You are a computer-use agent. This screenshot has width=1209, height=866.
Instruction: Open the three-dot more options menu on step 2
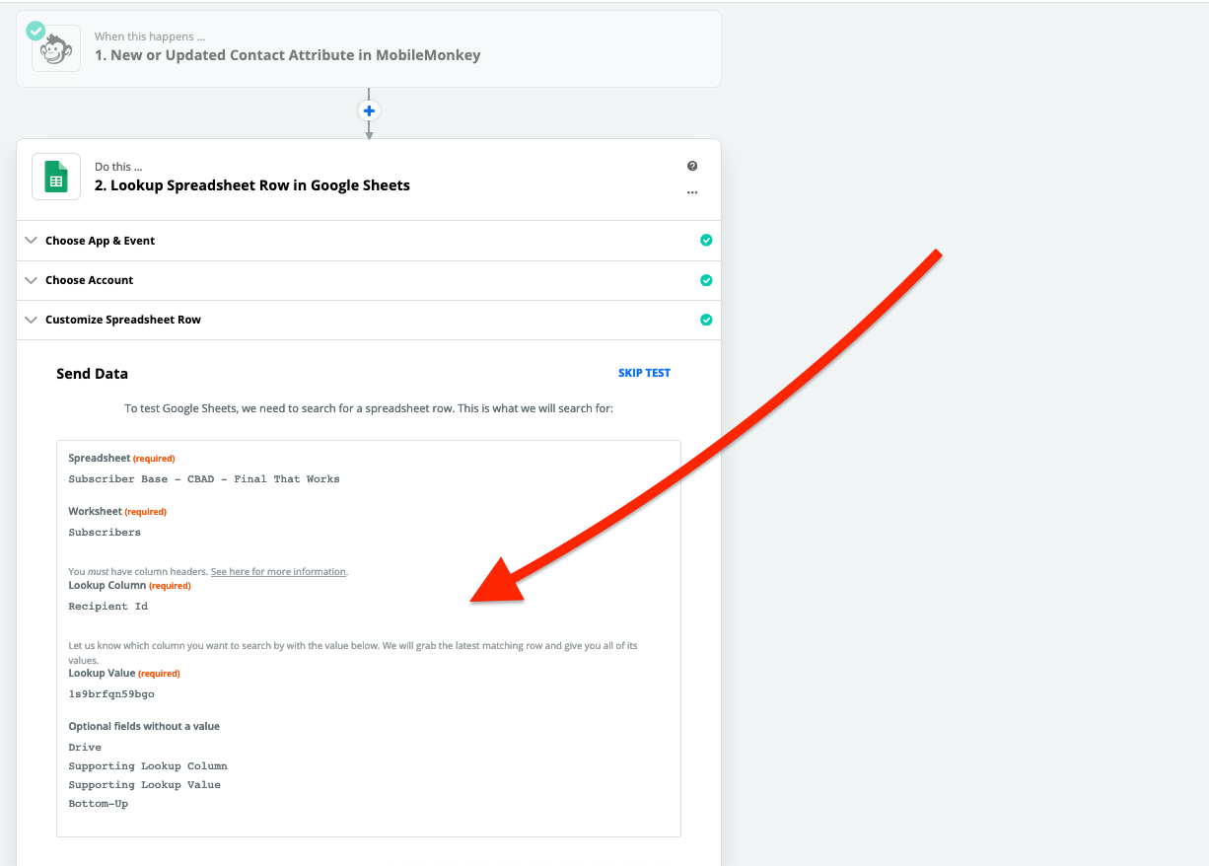[x=692, y=192]
